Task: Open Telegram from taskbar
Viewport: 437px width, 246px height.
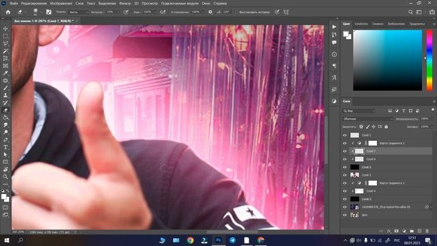Action: point(232,240)
